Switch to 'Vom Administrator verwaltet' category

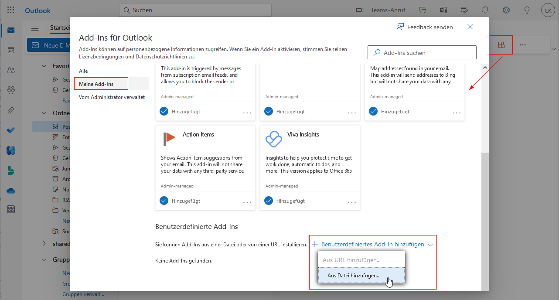(x=112, y=97)
